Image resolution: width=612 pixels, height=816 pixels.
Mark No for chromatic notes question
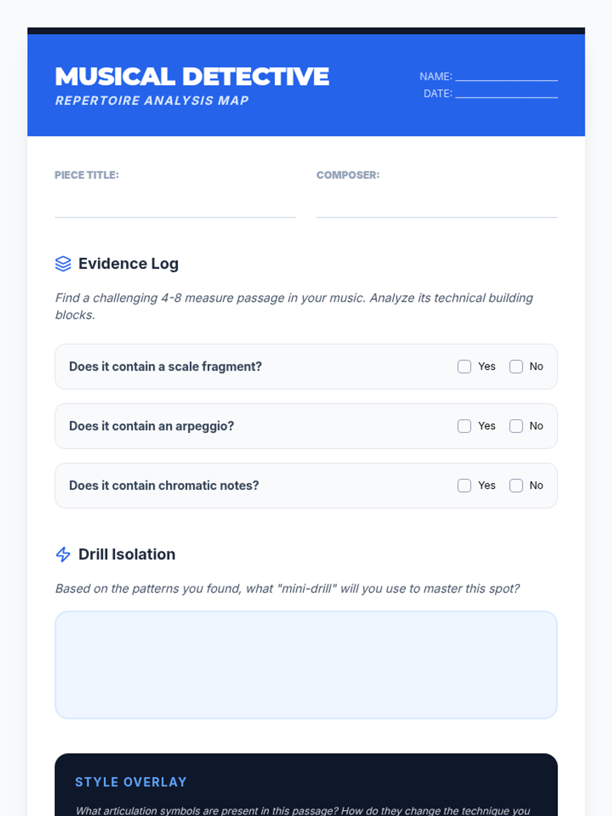pyautogui.click(x=516, y=486)
